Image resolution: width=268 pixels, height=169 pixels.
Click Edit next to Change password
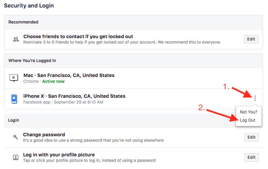point(251,137)
